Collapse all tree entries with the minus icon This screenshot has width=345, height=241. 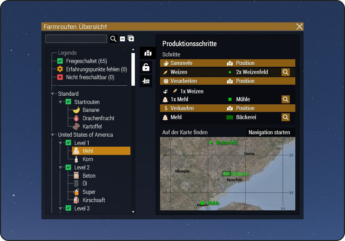click(122, 39)
